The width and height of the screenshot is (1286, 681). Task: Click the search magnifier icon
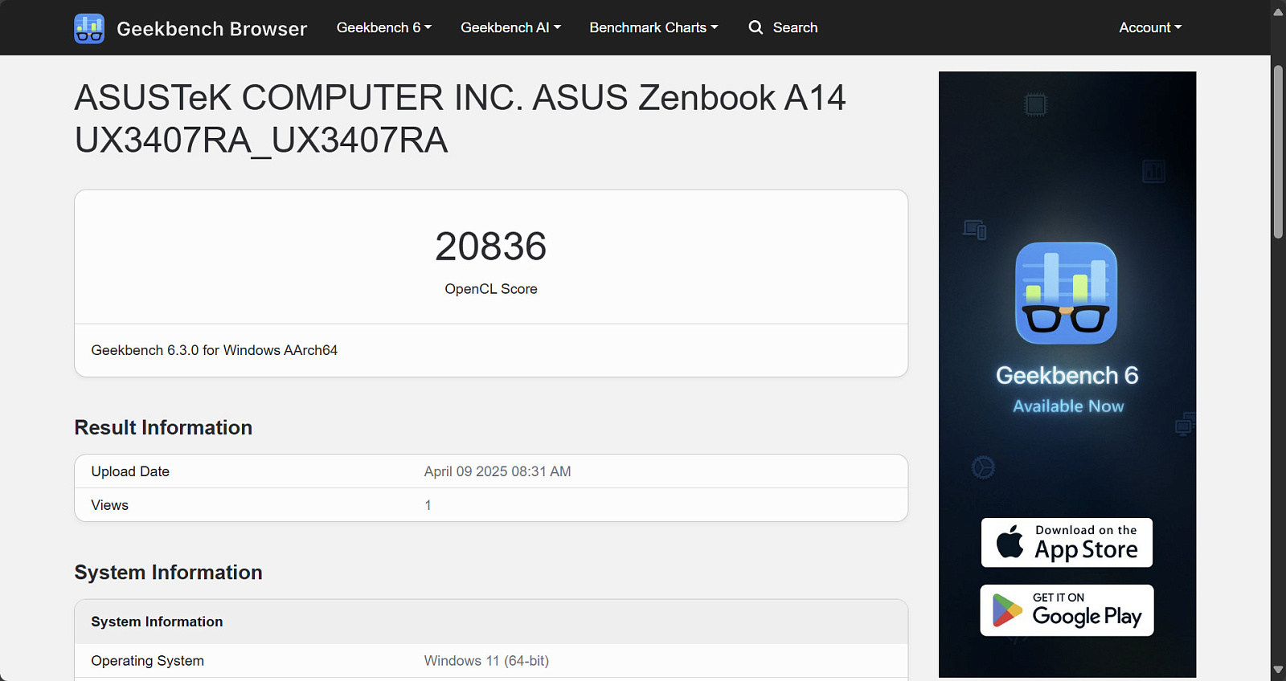(756, 27)
